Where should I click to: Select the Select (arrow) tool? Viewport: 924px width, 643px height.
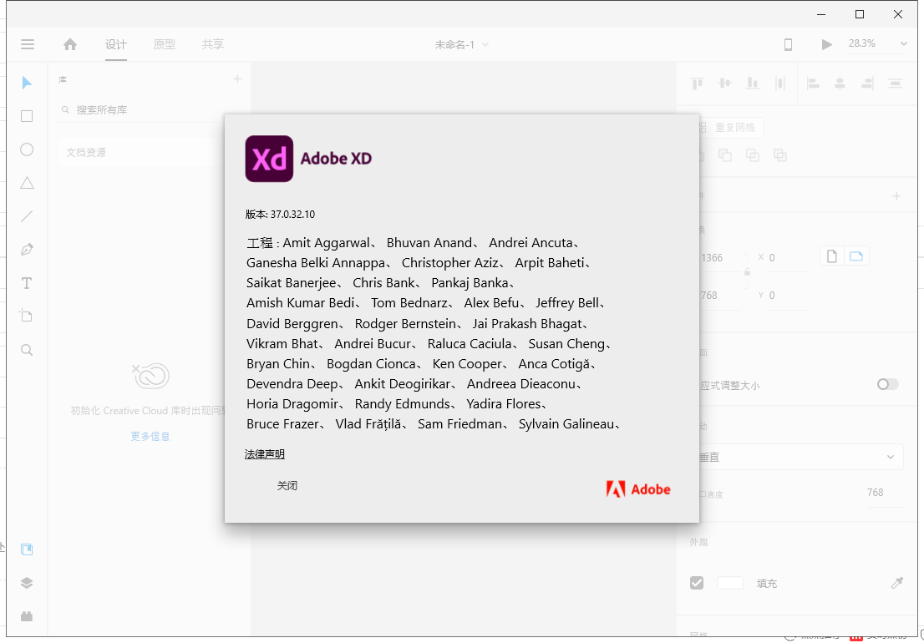[x=27, y=83]
